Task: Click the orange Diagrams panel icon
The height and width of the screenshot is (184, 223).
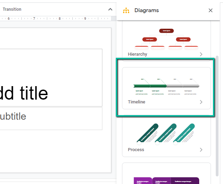Action: pyautogui.click(x=126, y=10)
